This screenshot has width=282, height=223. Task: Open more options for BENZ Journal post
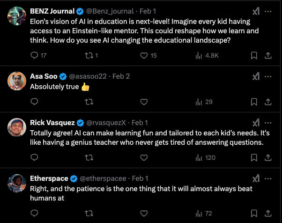[x=268, y=11]
